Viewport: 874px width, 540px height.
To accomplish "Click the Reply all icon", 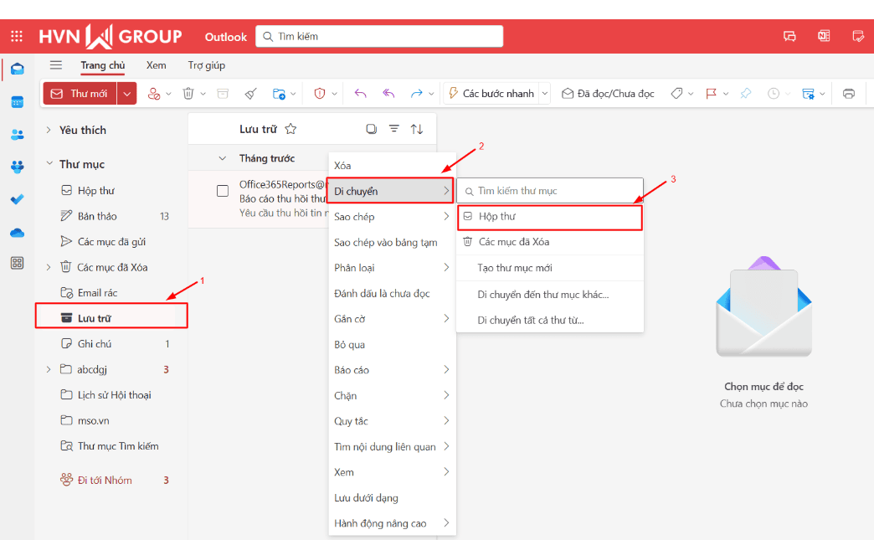I will point(388,94).
